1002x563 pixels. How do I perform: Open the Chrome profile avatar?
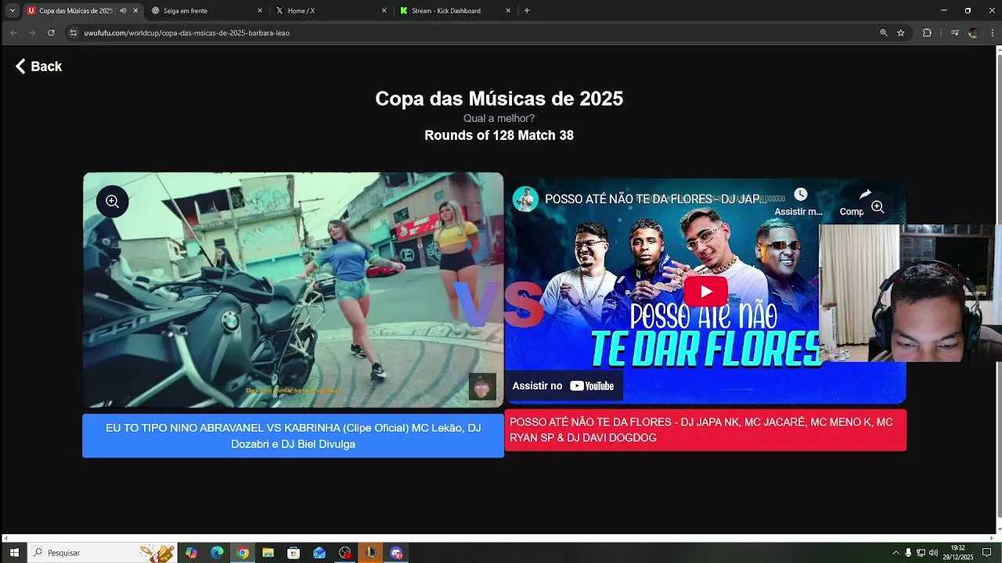click(973, 33)
